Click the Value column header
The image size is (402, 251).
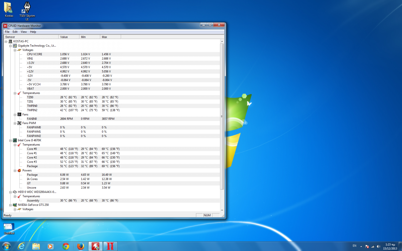click(x=69, y=37)
